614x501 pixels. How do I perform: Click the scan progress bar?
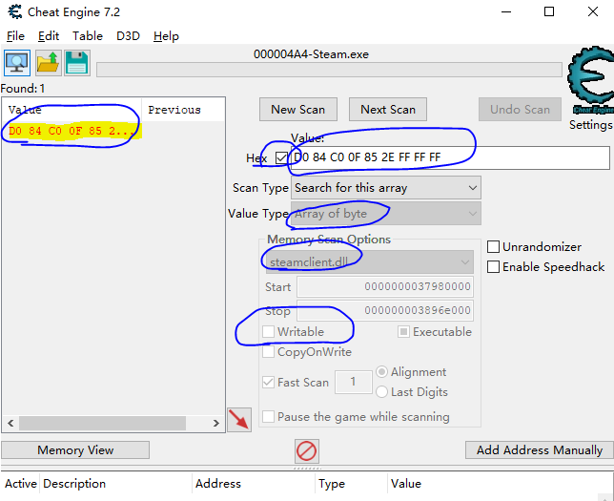pyautogui.click(x=329, y=70)
